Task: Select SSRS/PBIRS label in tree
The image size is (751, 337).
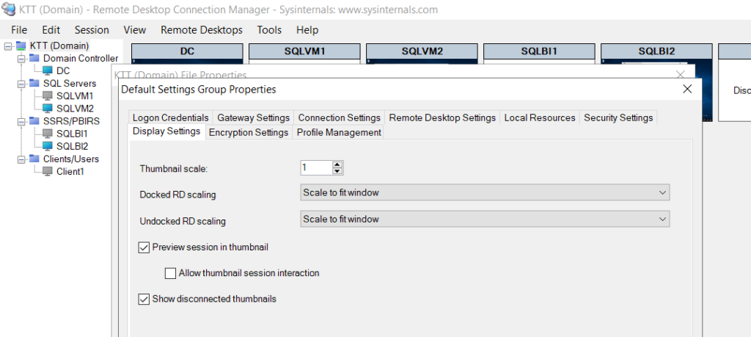Action: click(71, 121)
